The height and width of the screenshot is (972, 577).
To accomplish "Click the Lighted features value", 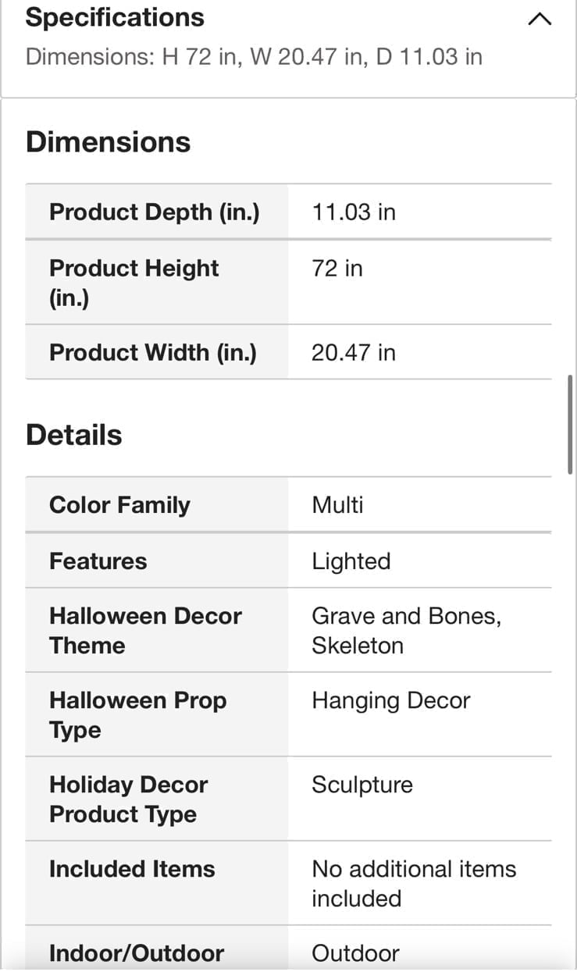I will click(351, 561).
